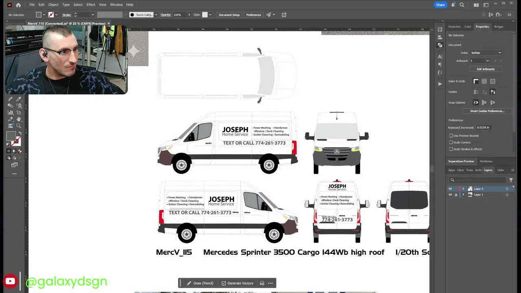Open the Object menu
521x293 pixels.
pos(53,5)
